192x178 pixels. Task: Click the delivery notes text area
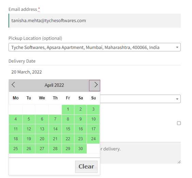(140, 153)
